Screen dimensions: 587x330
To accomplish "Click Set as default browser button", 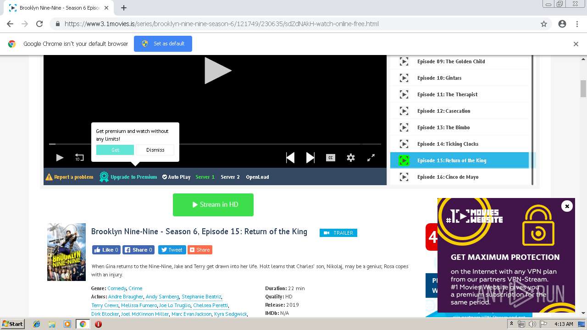I will (x=163, y=44).
